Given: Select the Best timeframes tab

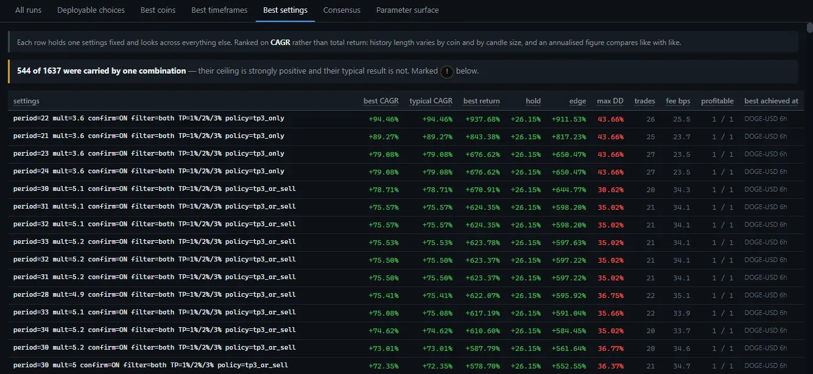Looking at the screenshot, I should coord(219,10).
